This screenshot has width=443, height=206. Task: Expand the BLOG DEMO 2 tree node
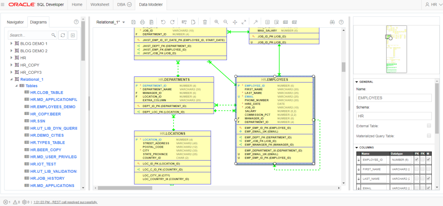[11, 51]
